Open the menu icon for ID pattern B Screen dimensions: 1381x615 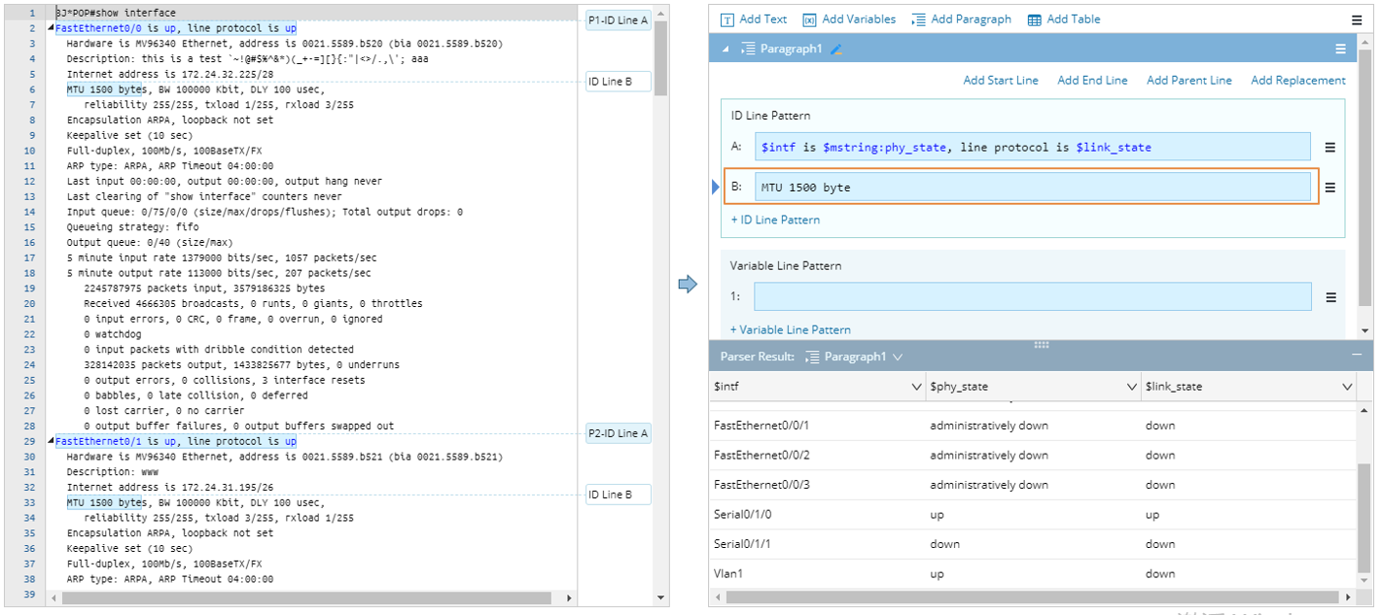pos(1330,188)
